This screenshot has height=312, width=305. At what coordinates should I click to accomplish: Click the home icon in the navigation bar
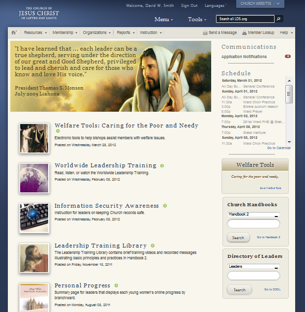tap(14, 32)
